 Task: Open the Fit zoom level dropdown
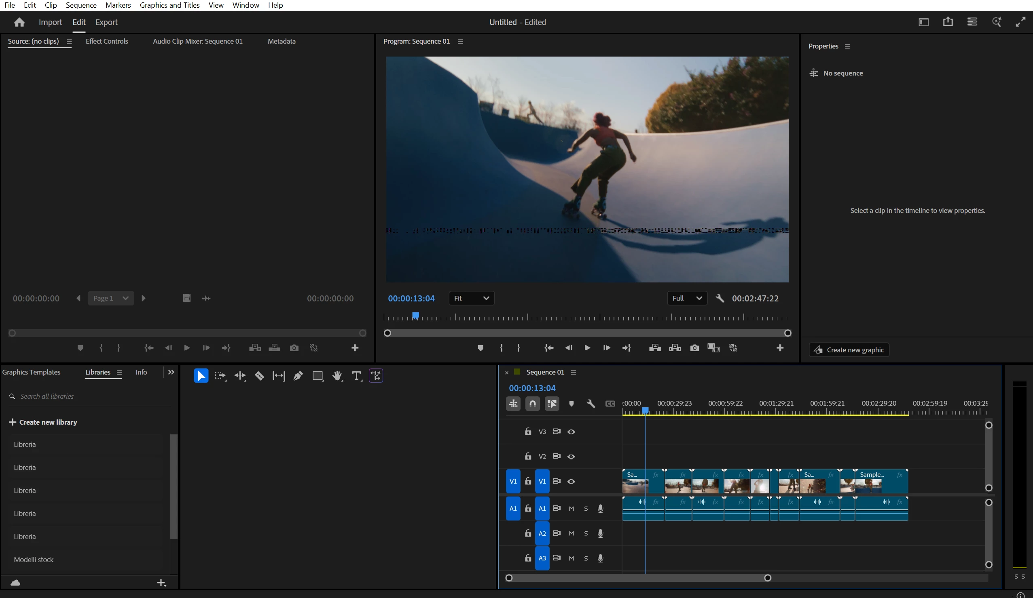coord(472,298)
